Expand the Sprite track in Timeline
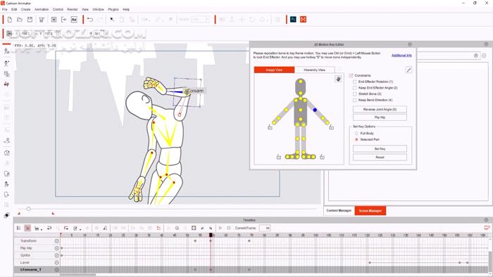Viewport: 493px width, 277px height. point(56,255)
